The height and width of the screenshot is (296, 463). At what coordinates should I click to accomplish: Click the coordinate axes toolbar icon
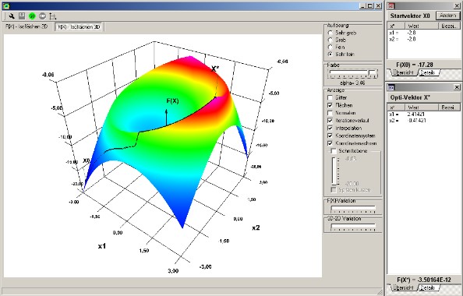(x=52, y=16)
